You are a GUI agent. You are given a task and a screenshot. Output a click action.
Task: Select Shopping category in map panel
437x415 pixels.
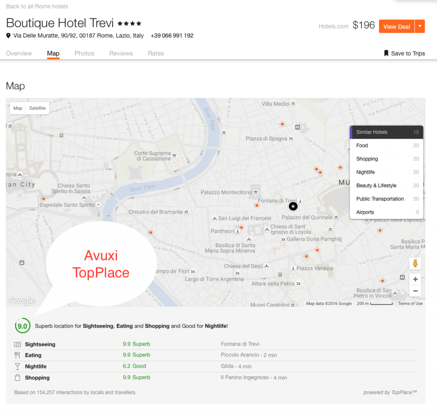387,159
